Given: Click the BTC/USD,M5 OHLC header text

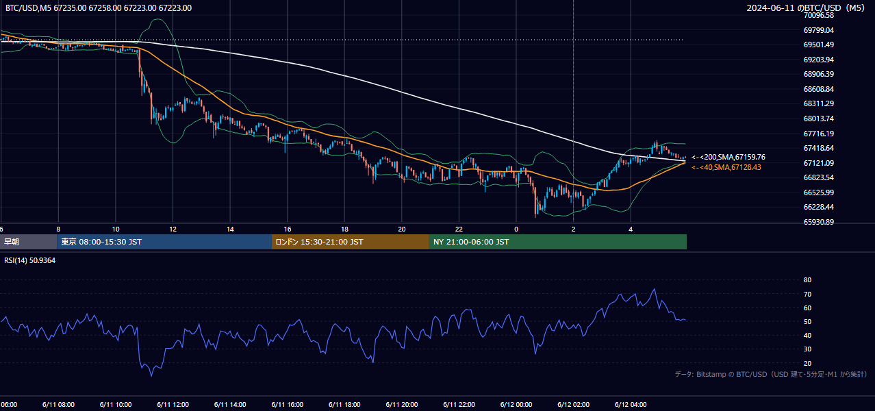Looking at the screenshot, I should [99, 8].
